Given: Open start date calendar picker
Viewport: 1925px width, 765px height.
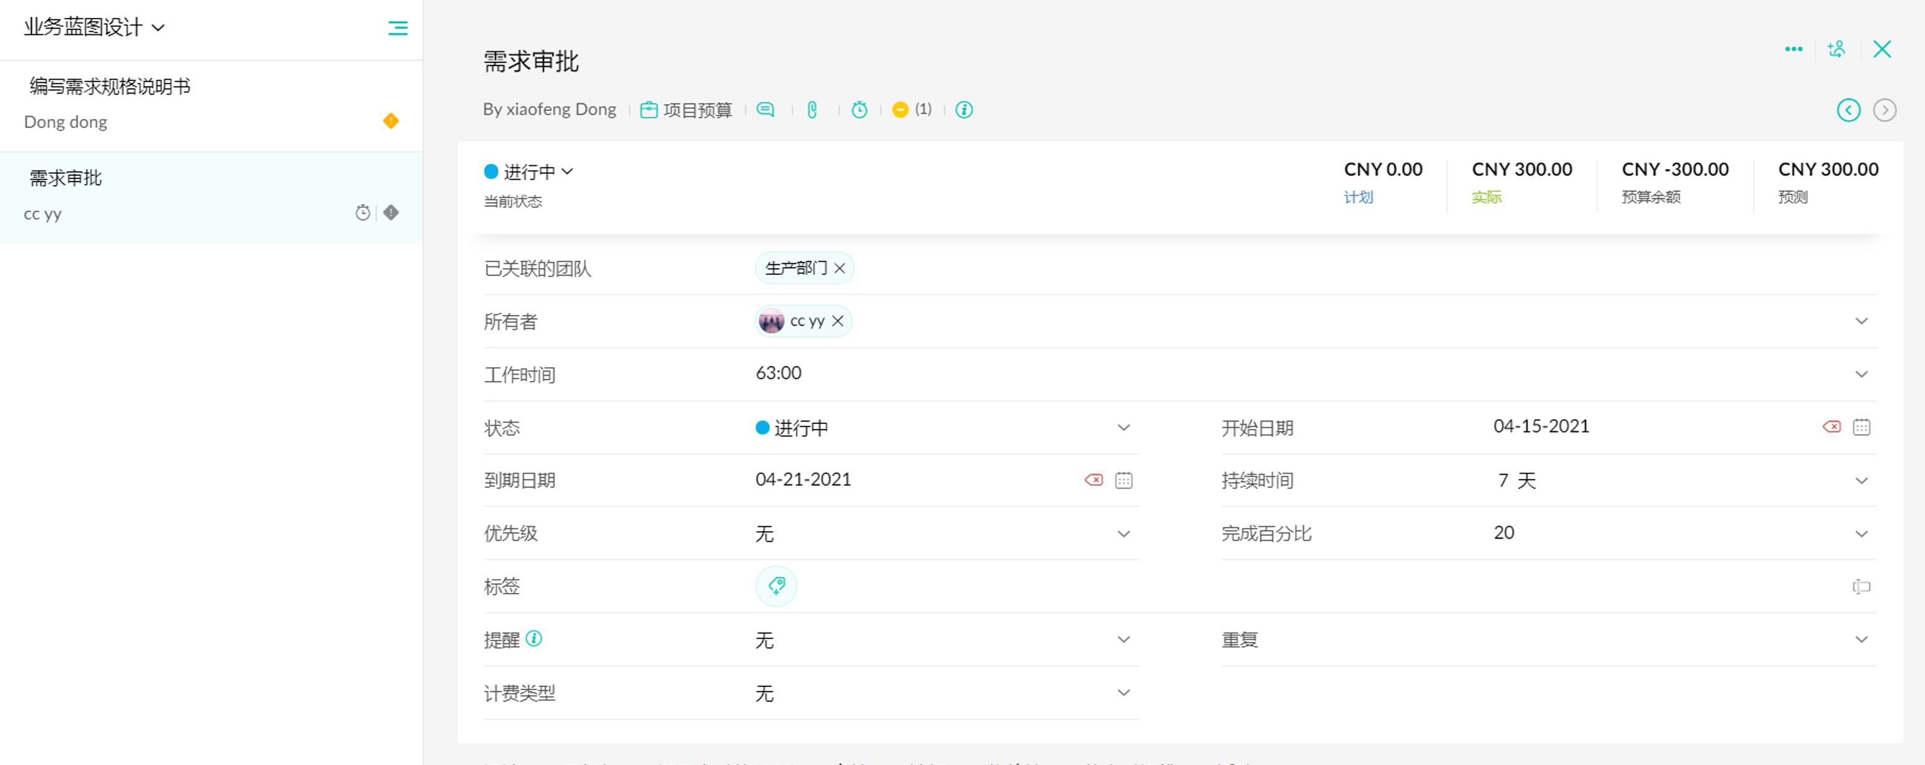Looking at the screenshot, I should (1861, 427).
